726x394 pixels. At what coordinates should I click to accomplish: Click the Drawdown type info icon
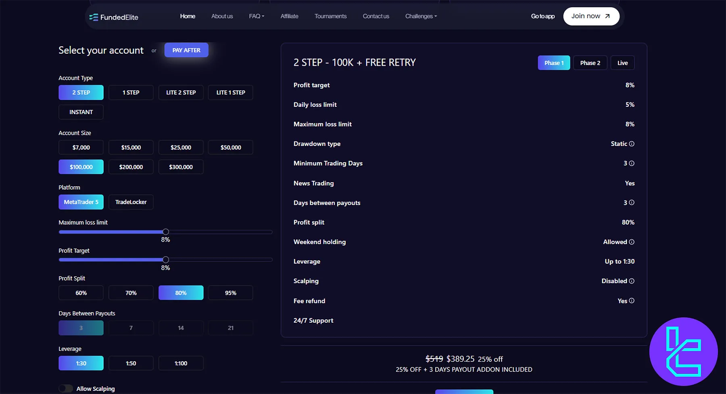pyautogui.click(x=632, y=144)
